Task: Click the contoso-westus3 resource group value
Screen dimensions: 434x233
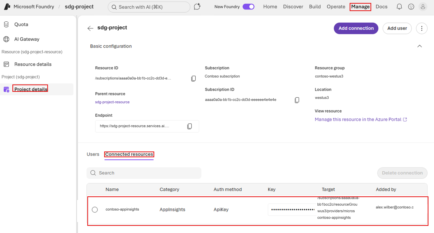Action: point(329,76)
